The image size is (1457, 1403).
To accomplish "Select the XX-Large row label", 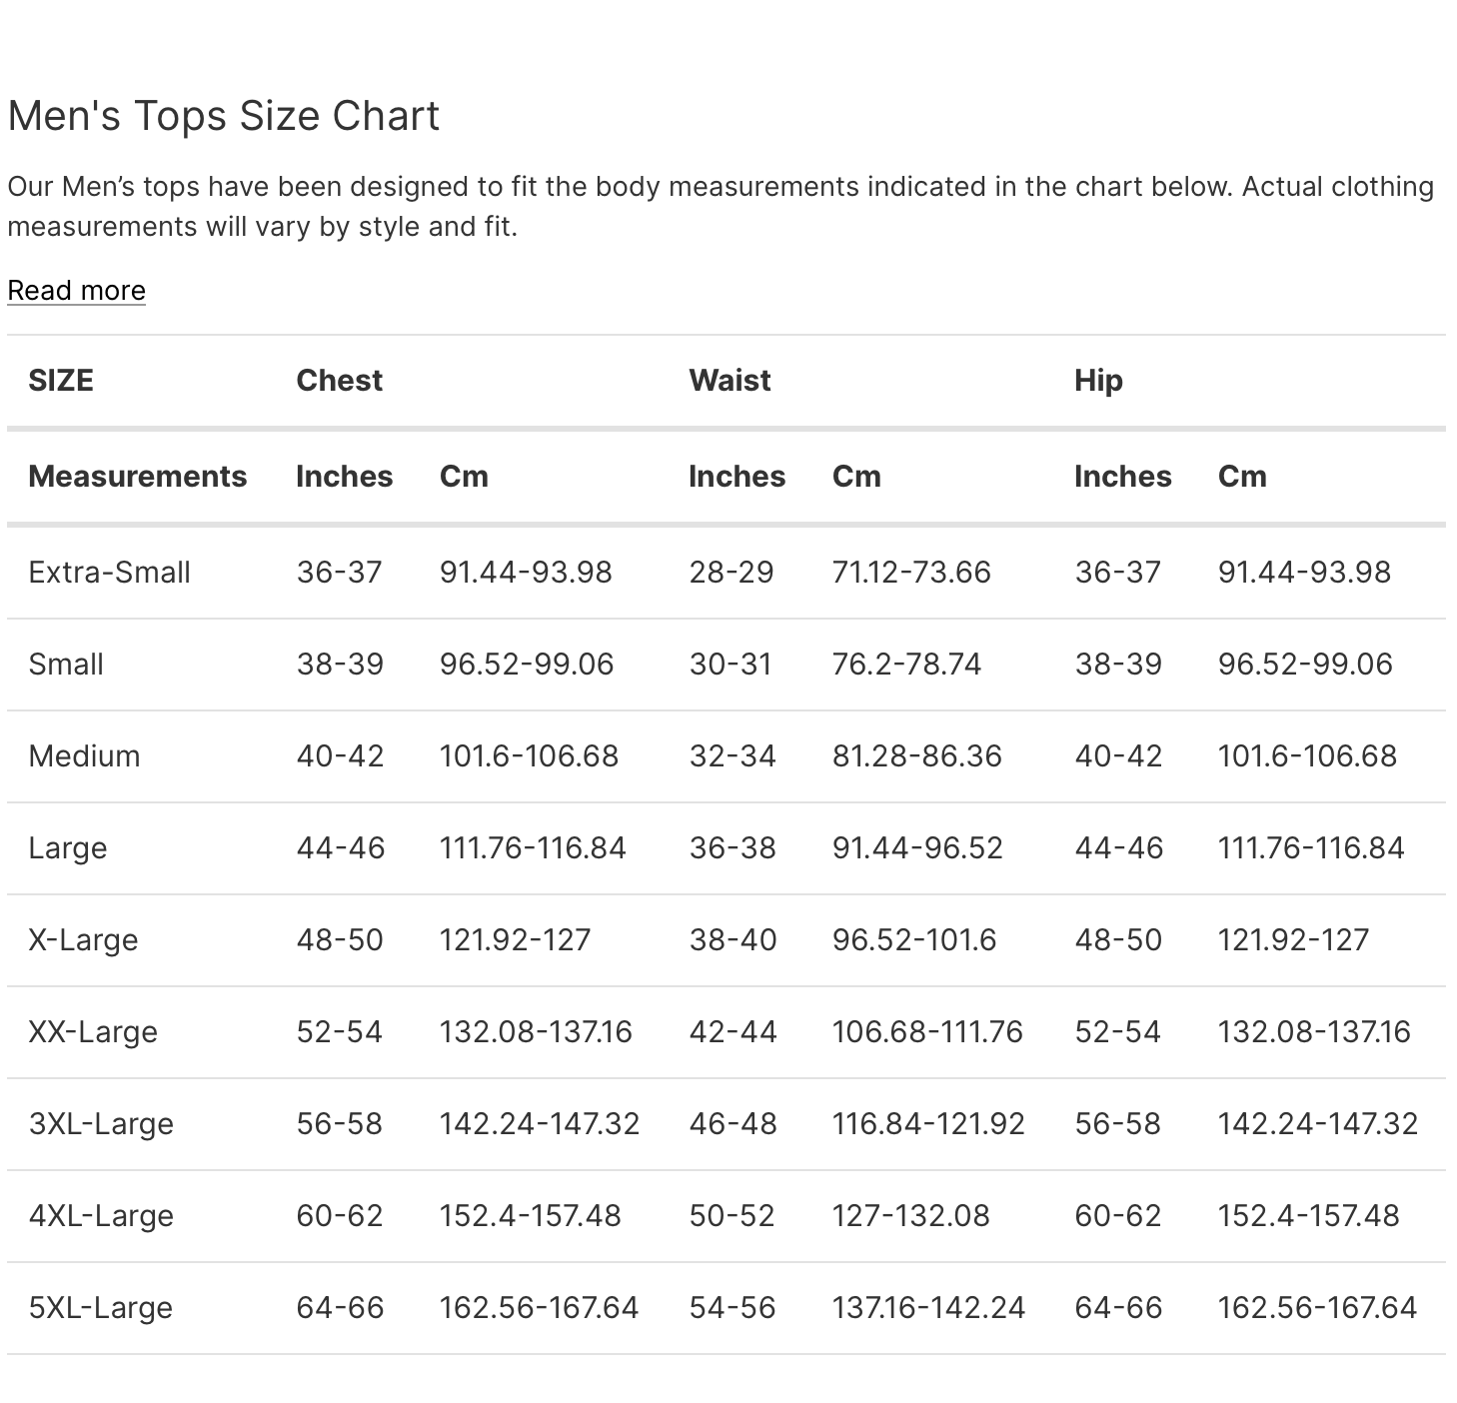I will coord(93,1032).
